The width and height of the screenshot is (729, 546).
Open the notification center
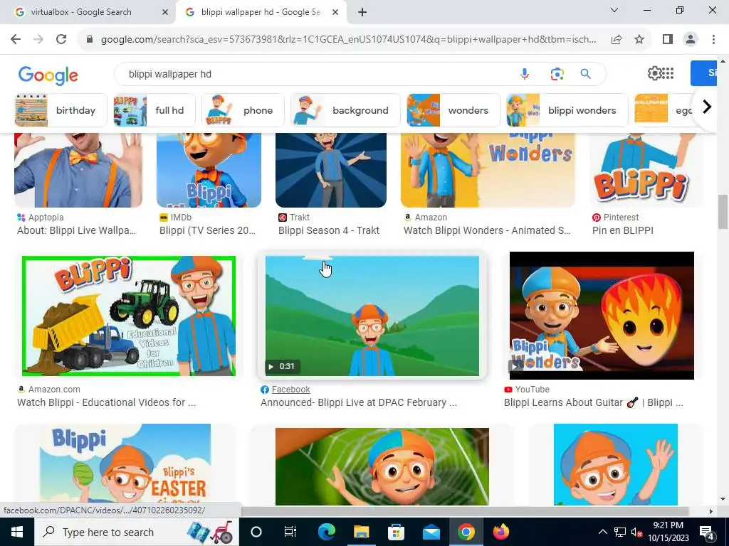707,532
